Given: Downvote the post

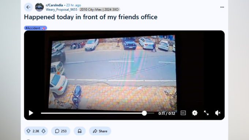Looking at the screenshot, I should [44, 131].
